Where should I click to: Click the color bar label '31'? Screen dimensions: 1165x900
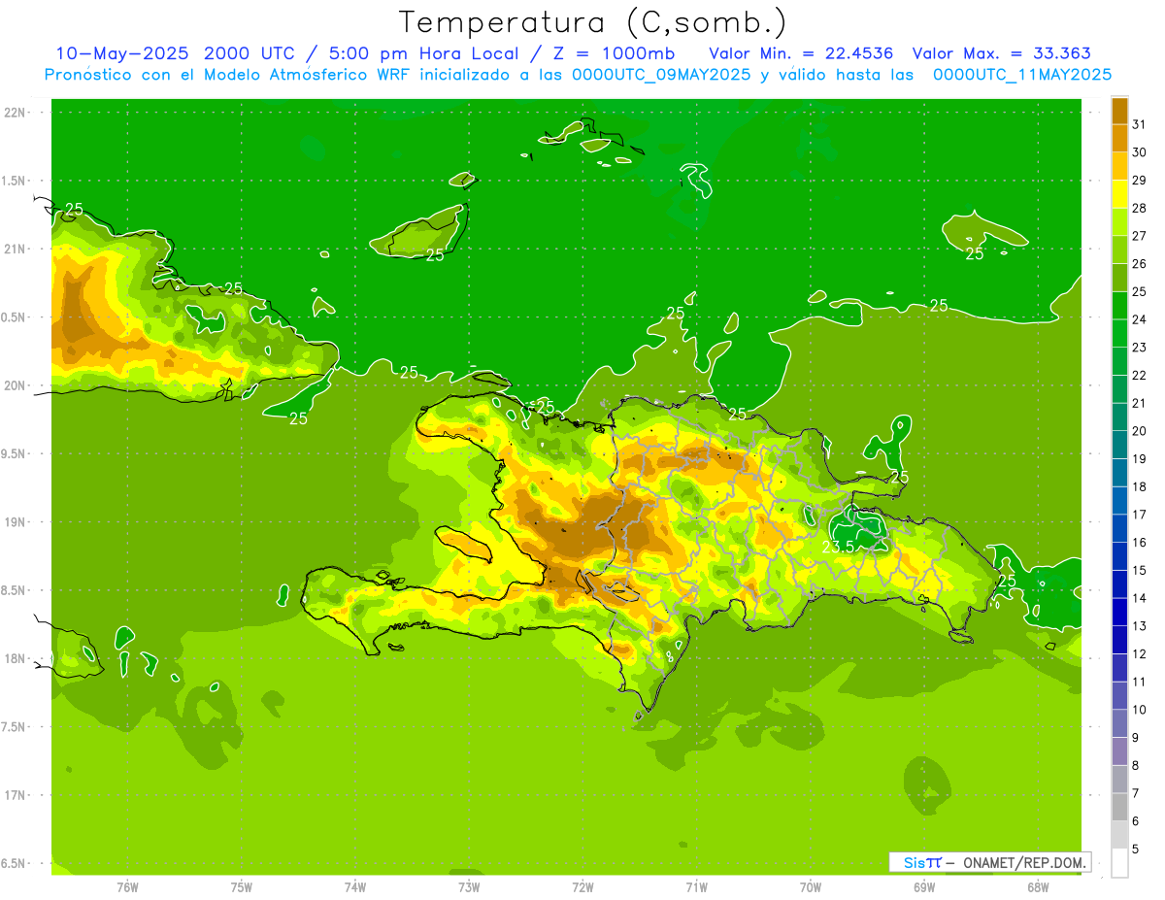point(1140,124)
